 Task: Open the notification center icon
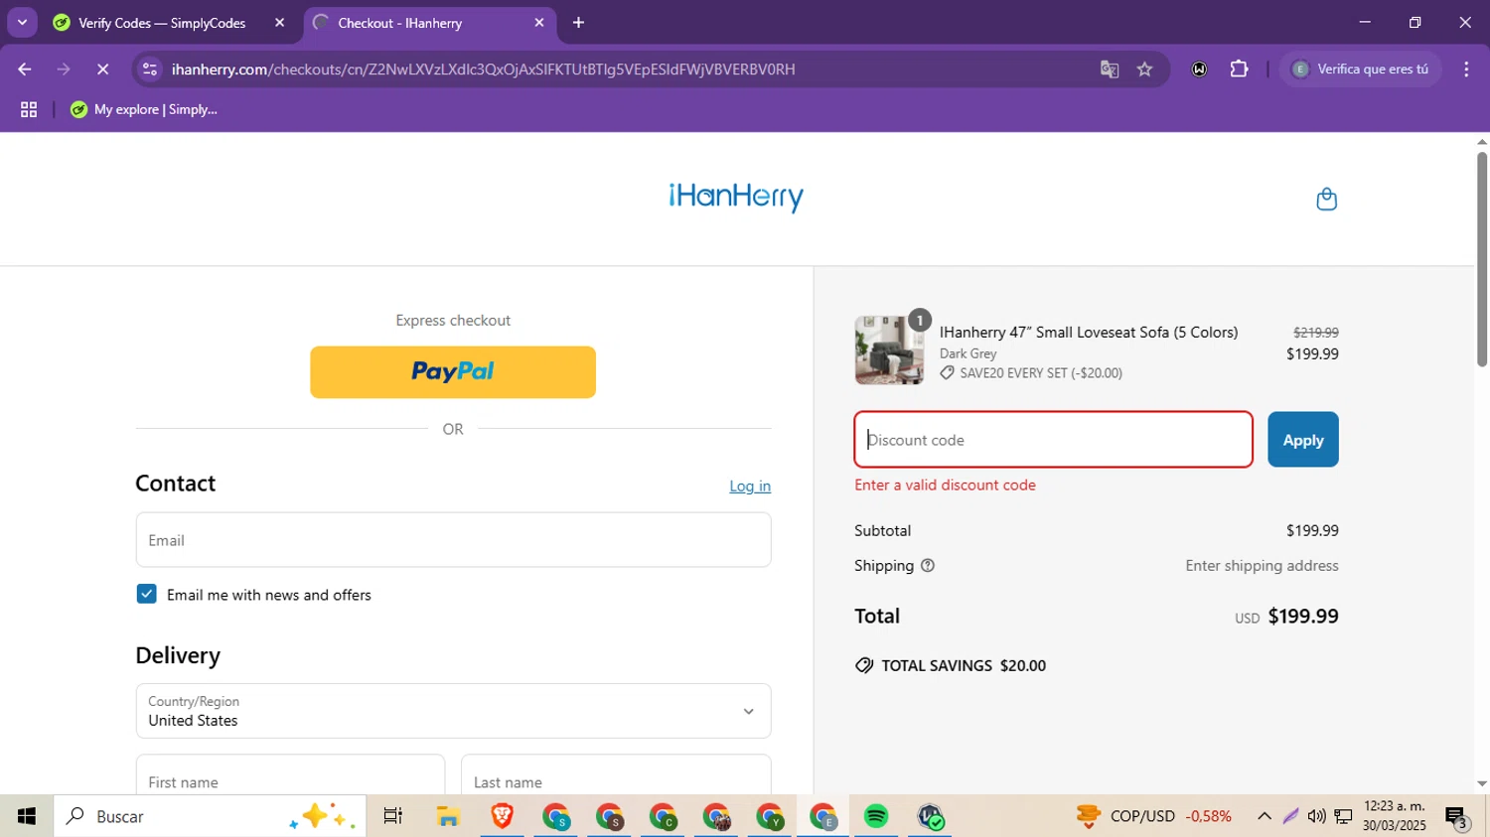(1457, 817)
